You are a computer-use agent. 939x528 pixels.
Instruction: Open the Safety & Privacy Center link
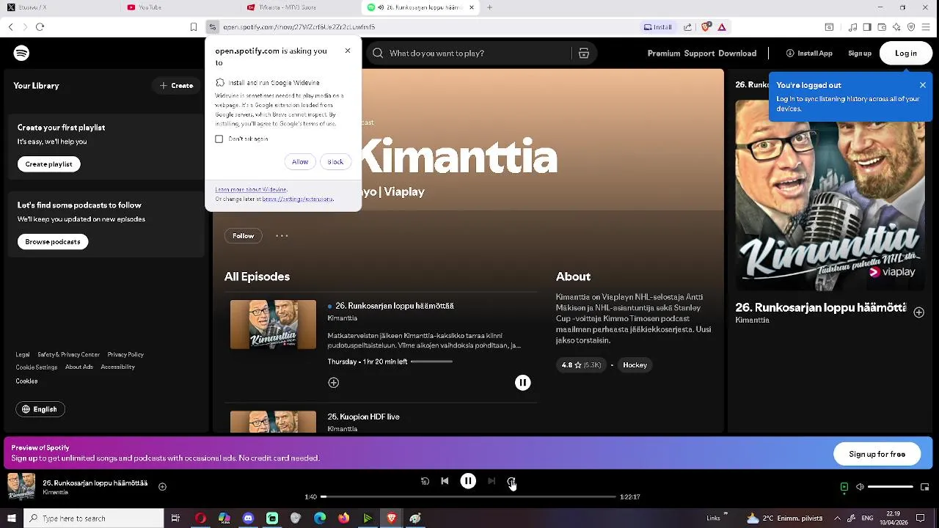(x=68, y=355)
